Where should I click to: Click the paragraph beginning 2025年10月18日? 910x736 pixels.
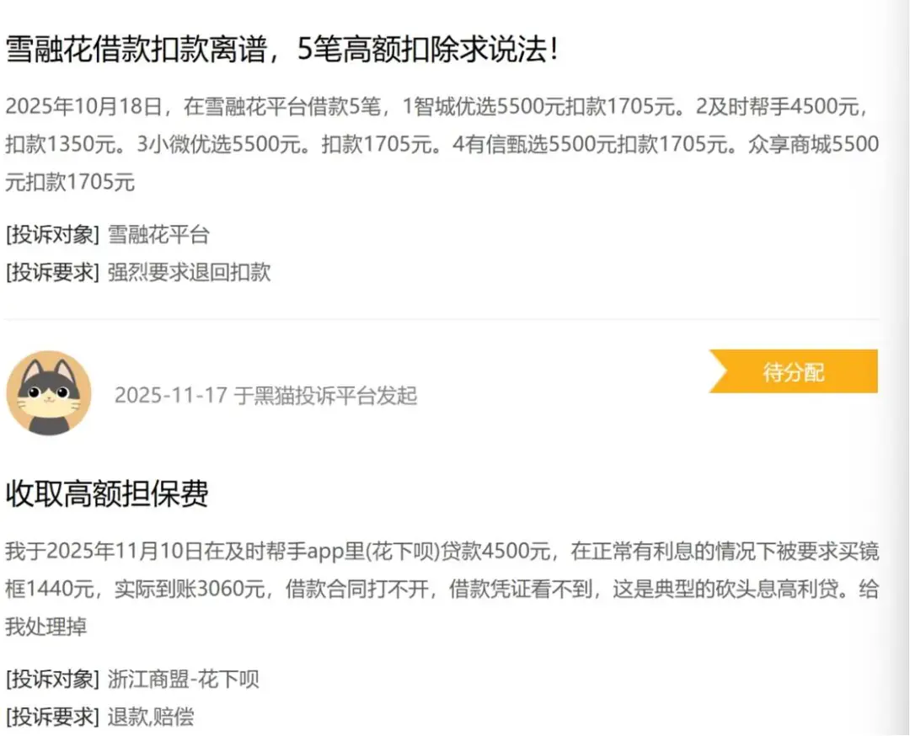point(442,144)
